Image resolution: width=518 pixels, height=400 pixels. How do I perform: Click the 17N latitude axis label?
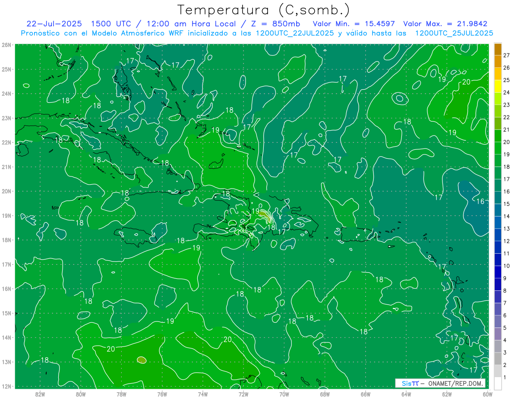click(6, 265)
